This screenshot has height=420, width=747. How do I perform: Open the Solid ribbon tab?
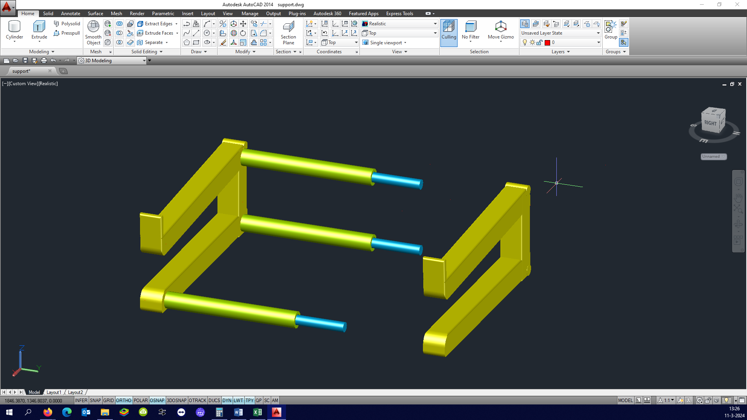tap(48, 13)
